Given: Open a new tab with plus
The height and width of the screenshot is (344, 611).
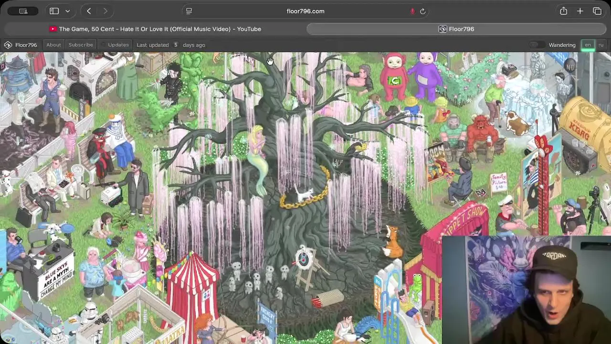Looking at the screenshot, I should [580, 11].
